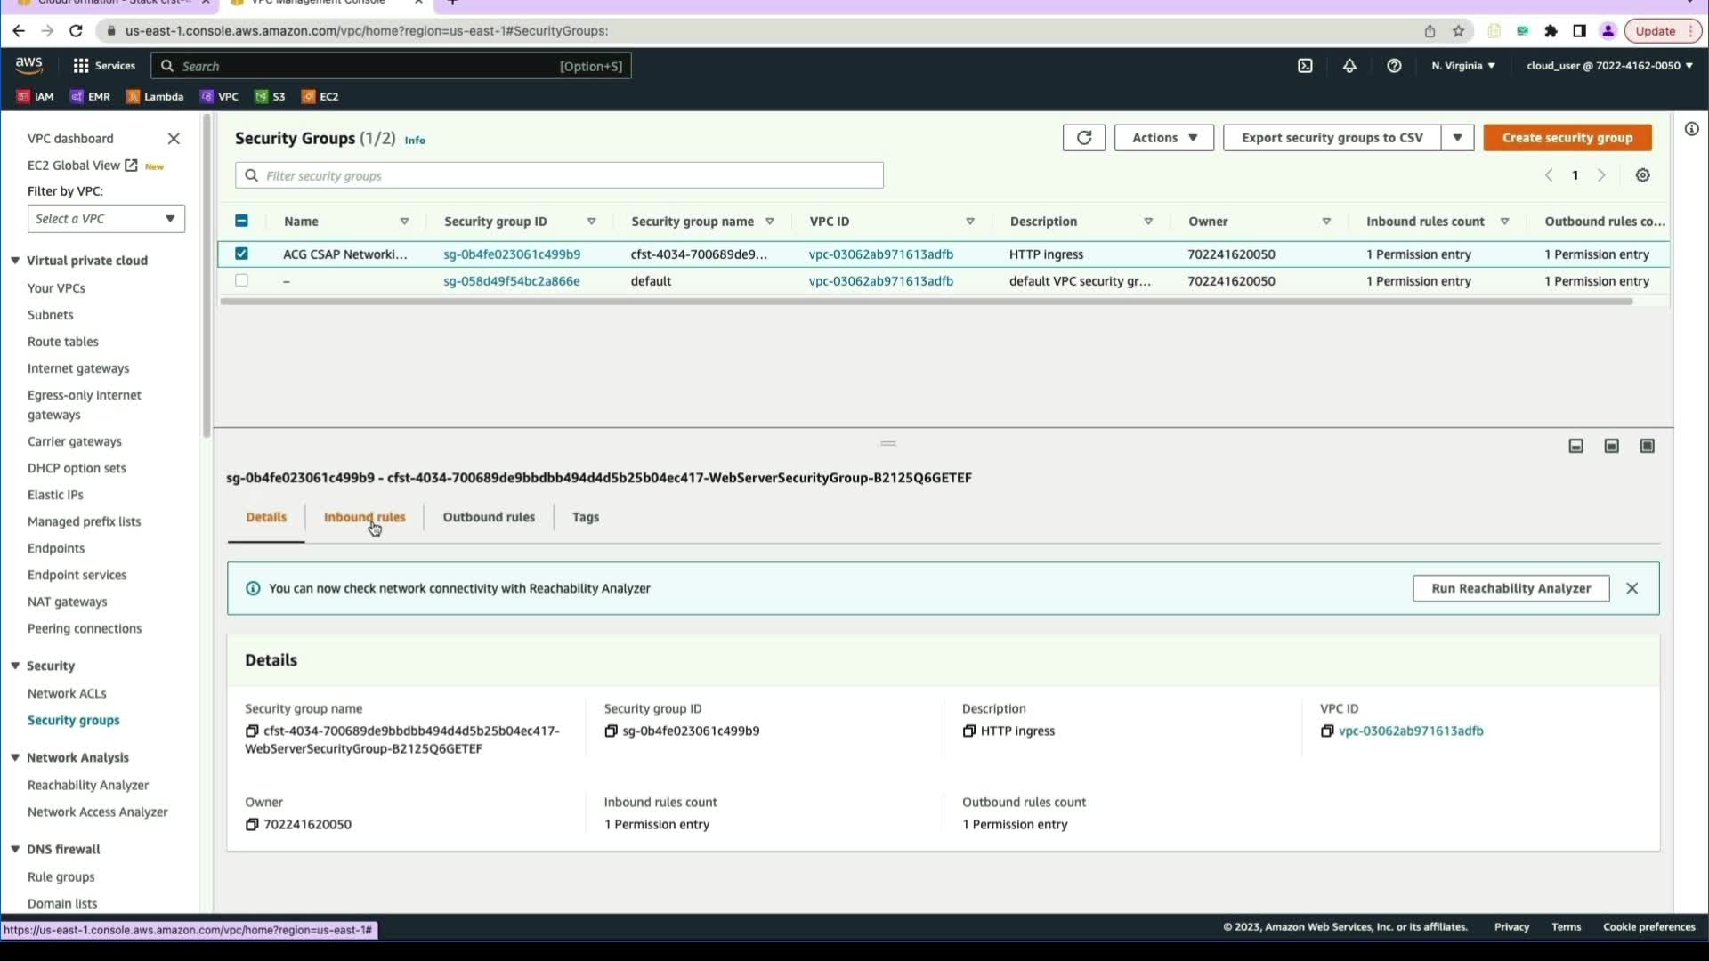Viewport: 1709px width, 961px height.
Task: Open the Select a VPC filter dropdown
Action: point(106,219)
